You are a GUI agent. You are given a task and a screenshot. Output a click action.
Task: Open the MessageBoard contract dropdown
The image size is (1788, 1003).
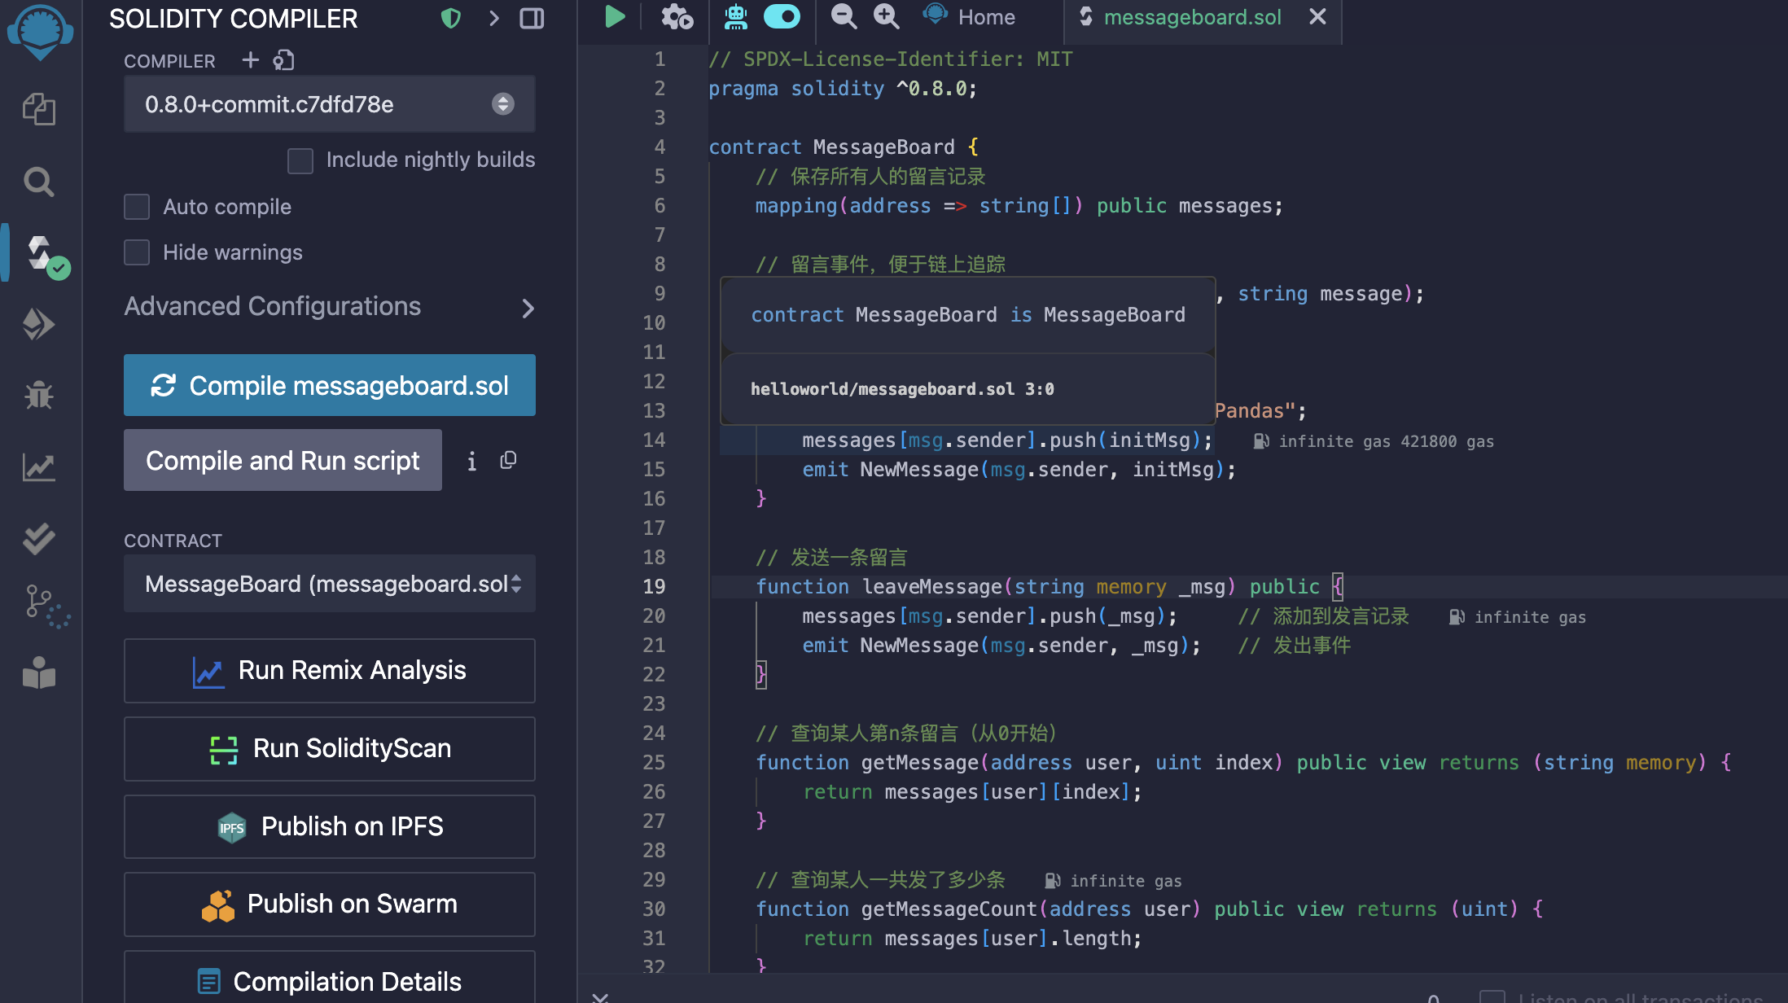coord(330,584)
